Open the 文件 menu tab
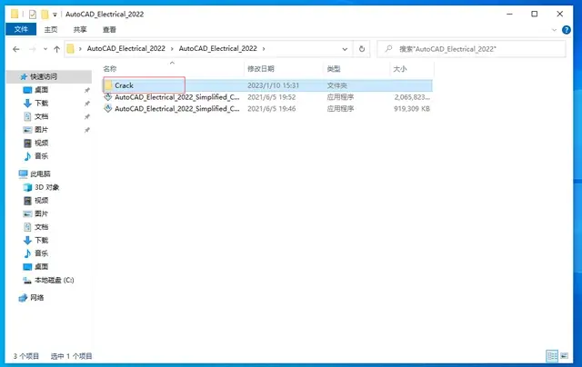582x367 pixels. coord(21,29)
